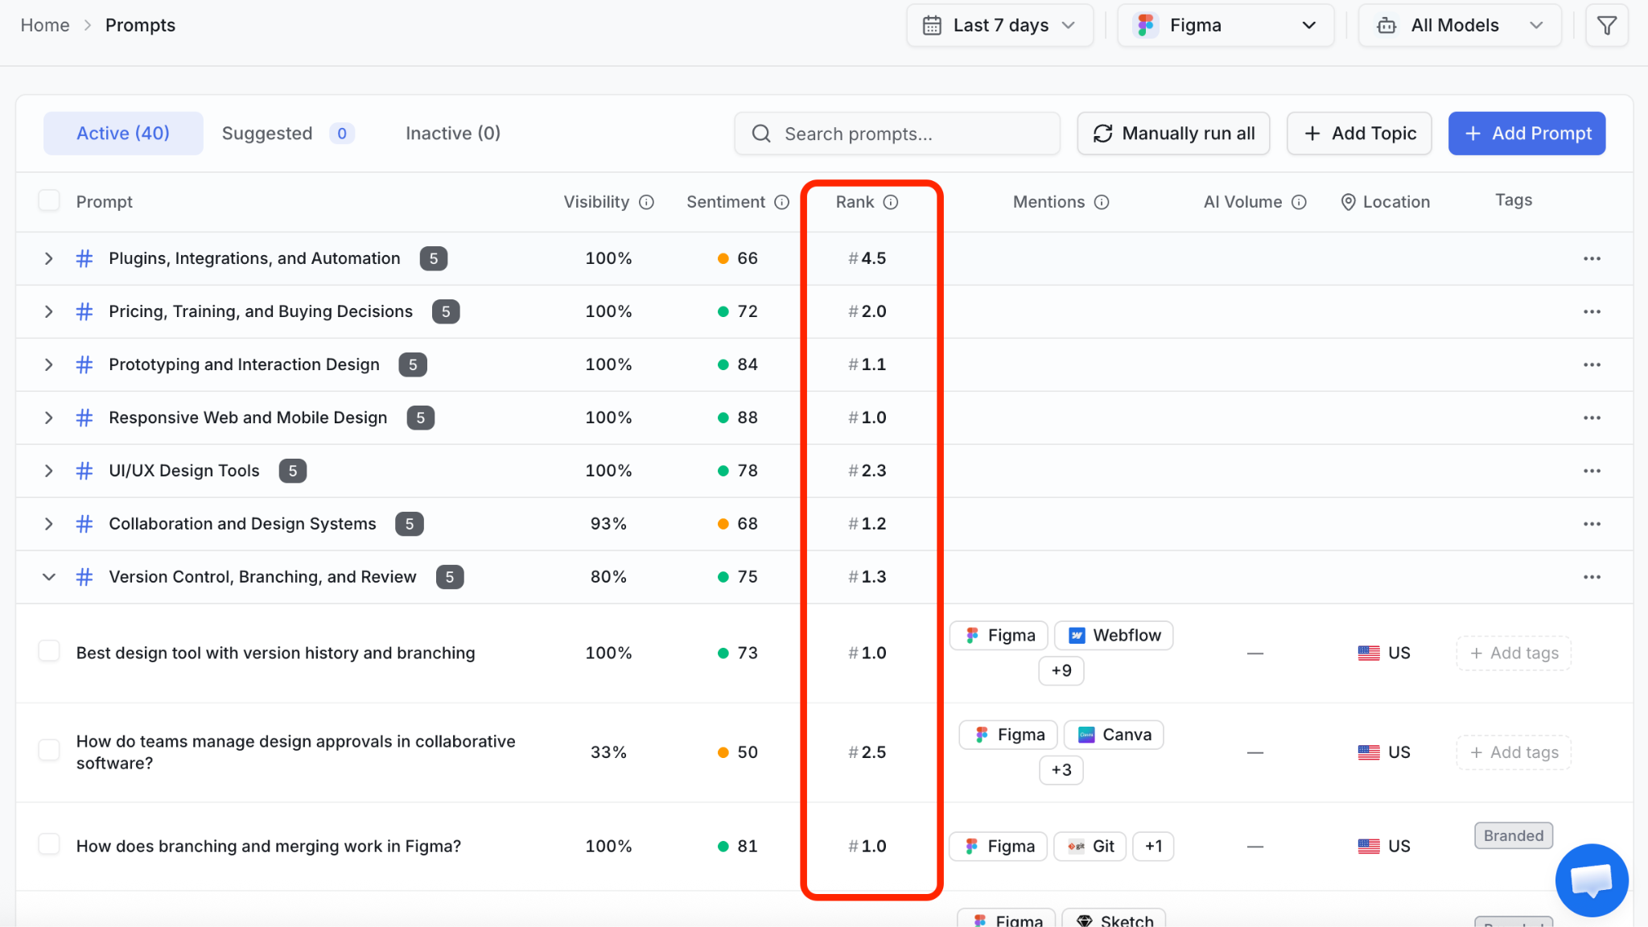Click 'How does branching and merging work in Figma?' text

pos(269,847)
